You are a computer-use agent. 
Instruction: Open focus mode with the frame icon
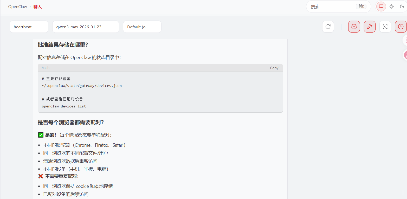coord(385,27)
